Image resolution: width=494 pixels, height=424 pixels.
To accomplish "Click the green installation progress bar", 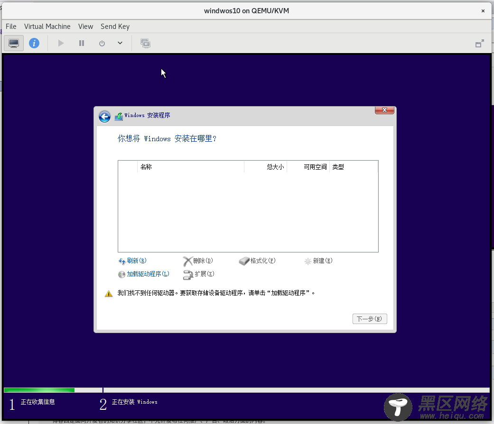I will click(39, 390).
